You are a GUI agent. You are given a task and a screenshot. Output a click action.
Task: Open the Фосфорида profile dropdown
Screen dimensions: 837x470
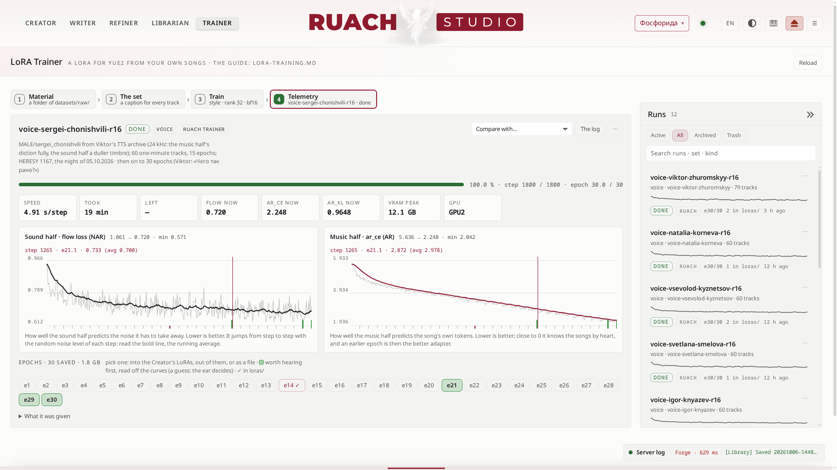(x=662, y=23)
